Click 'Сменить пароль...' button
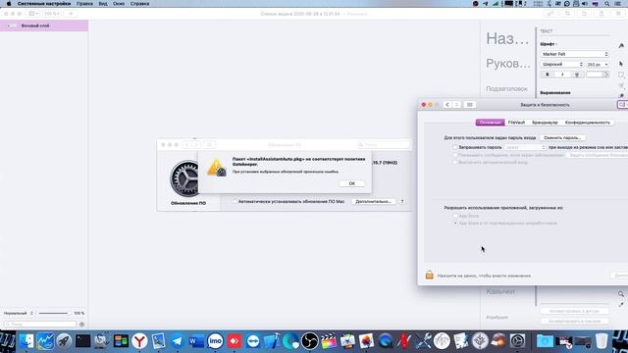The height and width of the screenshot is (353, 628). coord(562,137)
